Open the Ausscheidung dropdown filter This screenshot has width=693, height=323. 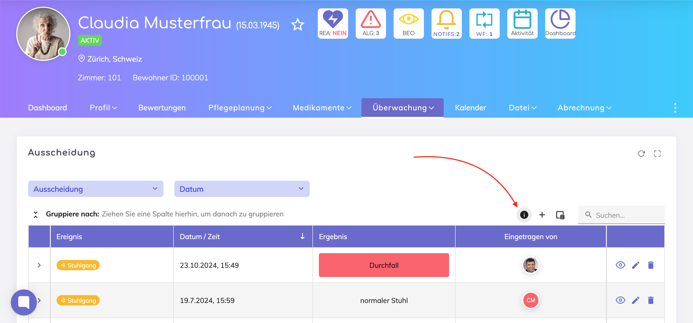[x=96, y=189]
